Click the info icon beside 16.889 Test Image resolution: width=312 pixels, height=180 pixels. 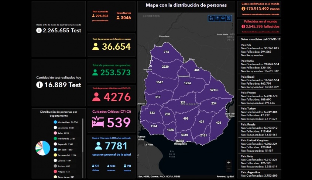click(39, 85)
